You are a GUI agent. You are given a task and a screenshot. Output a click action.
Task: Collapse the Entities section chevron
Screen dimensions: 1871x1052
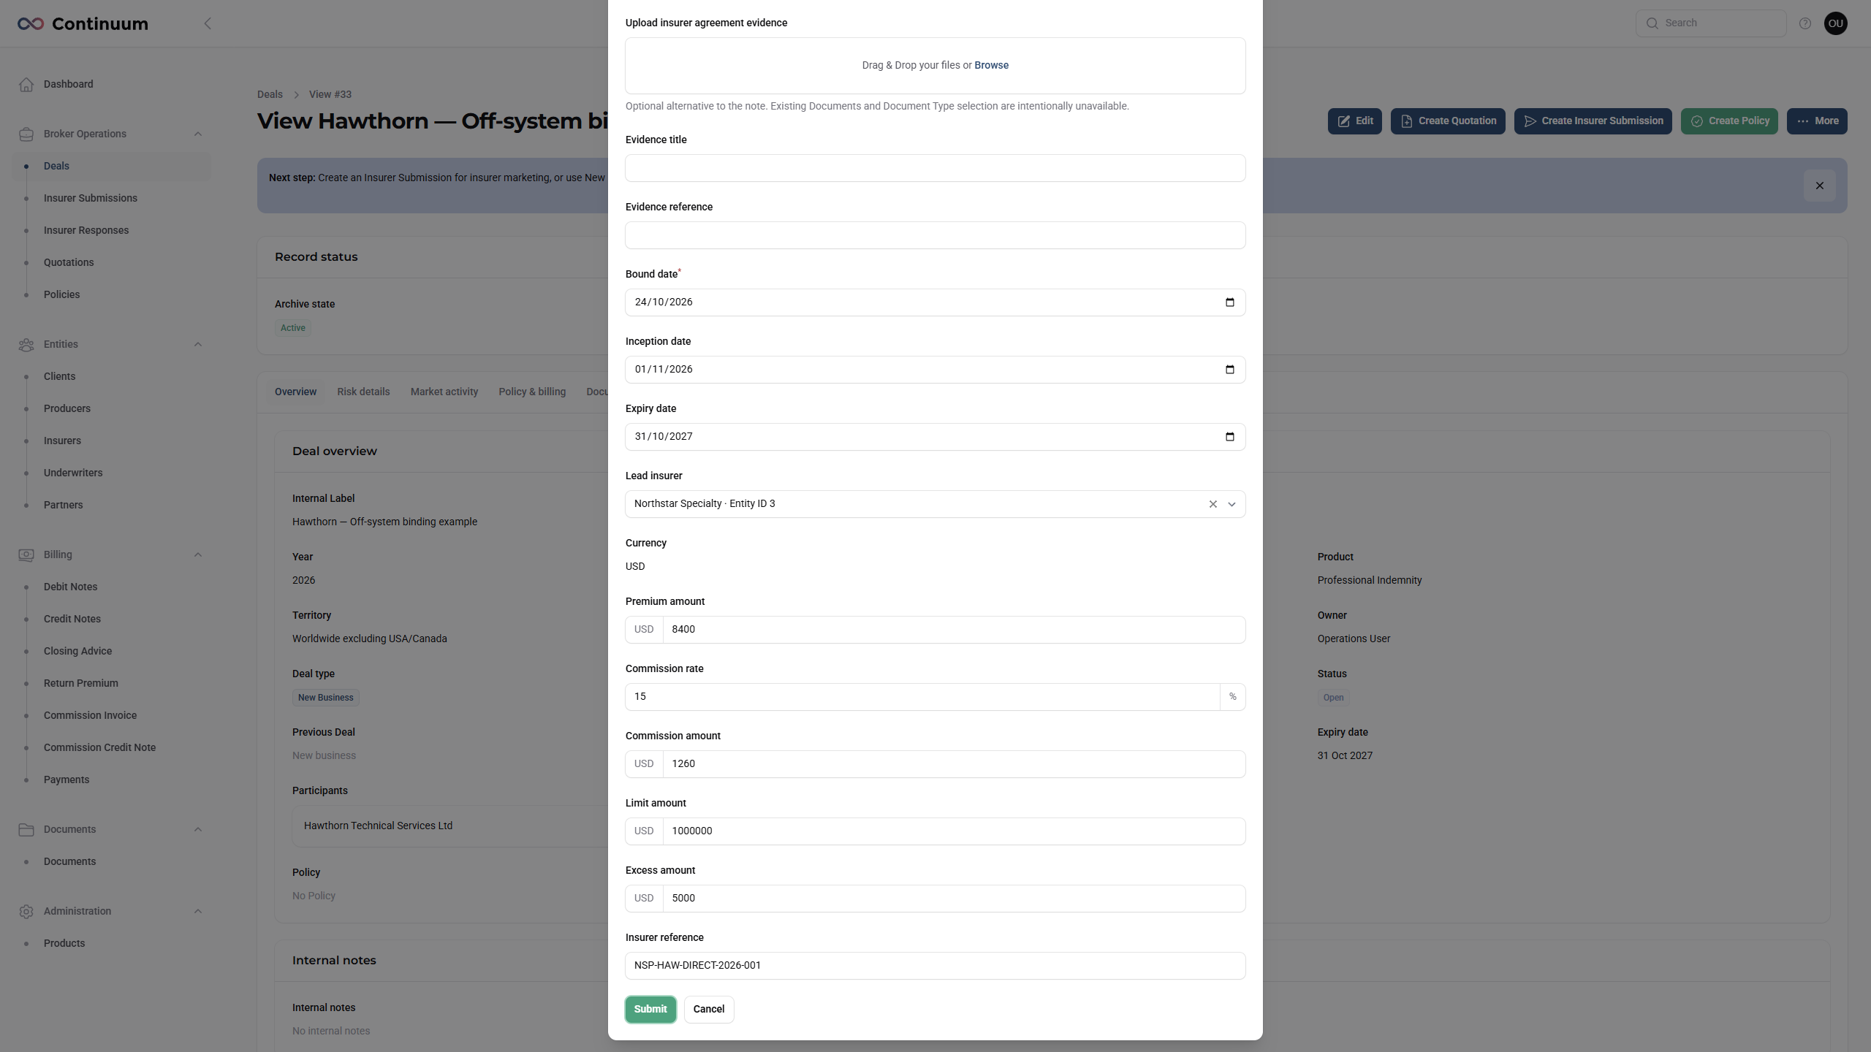[198, 345]
